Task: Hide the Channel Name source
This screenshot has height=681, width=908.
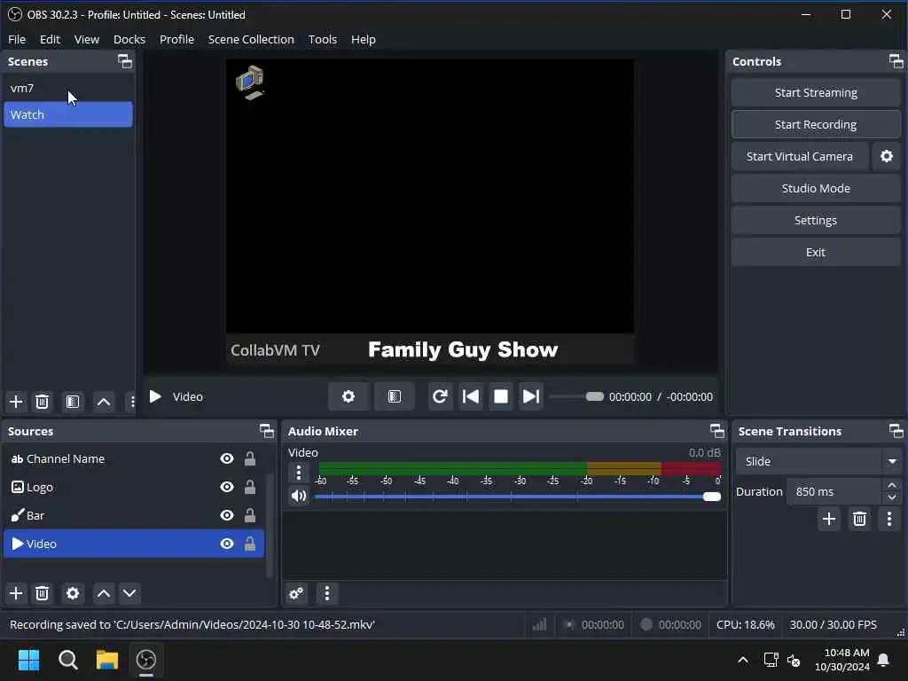Action: tap(227, 458)
